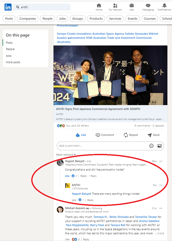View Yogesh Baisyet profile picture

(x=60, y=163)
